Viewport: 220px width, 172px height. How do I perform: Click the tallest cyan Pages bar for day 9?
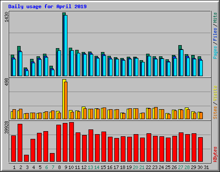[66, 46]
